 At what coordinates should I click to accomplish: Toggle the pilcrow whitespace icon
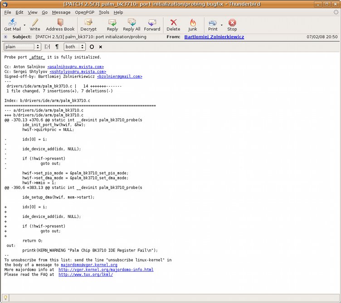pyautogui.click(x=57, y=47)
